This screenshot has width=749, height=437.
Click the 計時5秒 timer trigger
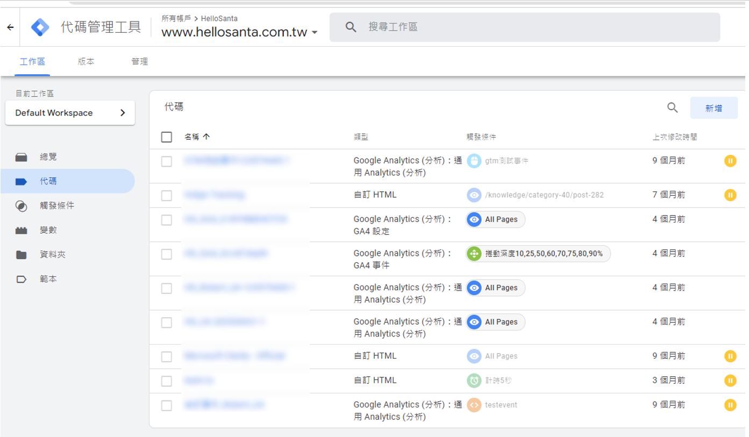(x=489, y=381)
